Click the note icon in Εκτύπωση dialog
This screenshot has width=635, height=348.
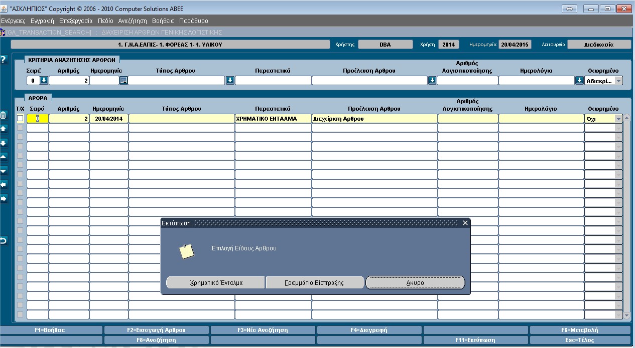click(187, 251)
